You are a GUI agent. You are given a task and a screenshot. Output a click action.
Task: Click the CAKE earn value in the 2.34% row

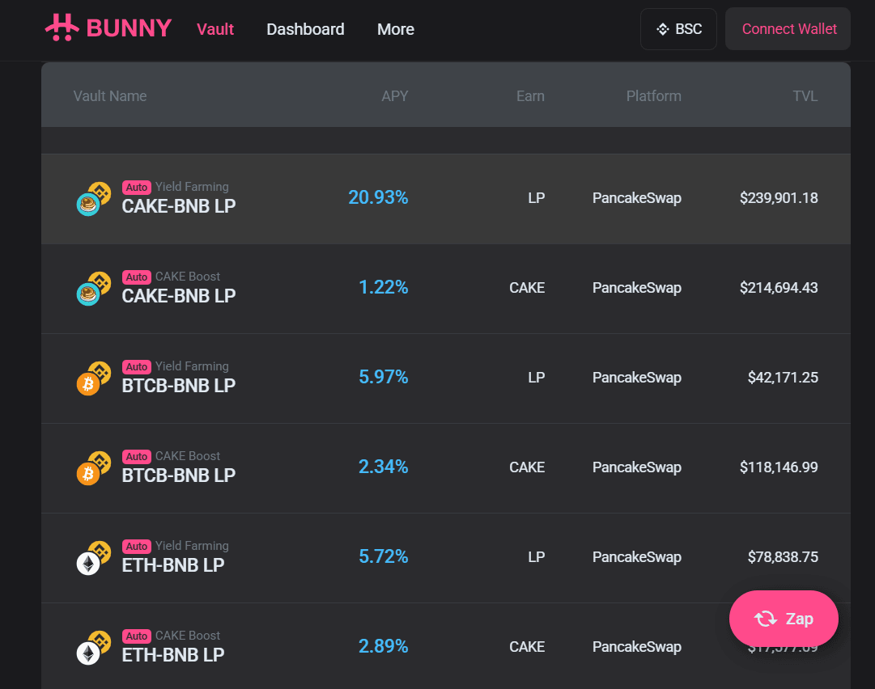(x=527, y=467)
